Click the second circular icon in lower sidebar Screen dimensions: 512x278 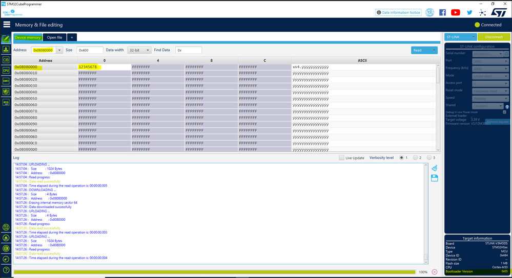tap(6, 238)
